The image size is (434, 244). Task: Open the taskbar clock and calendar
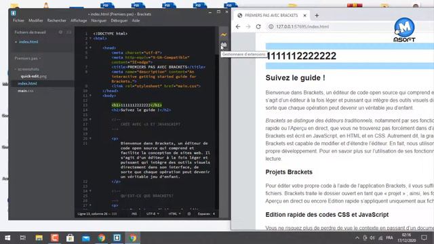[x=407, y=238]
